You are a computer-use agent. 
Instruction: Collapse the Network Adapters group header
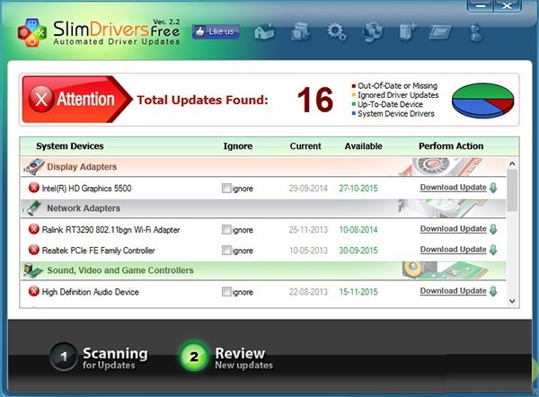(x=82, y=208)
